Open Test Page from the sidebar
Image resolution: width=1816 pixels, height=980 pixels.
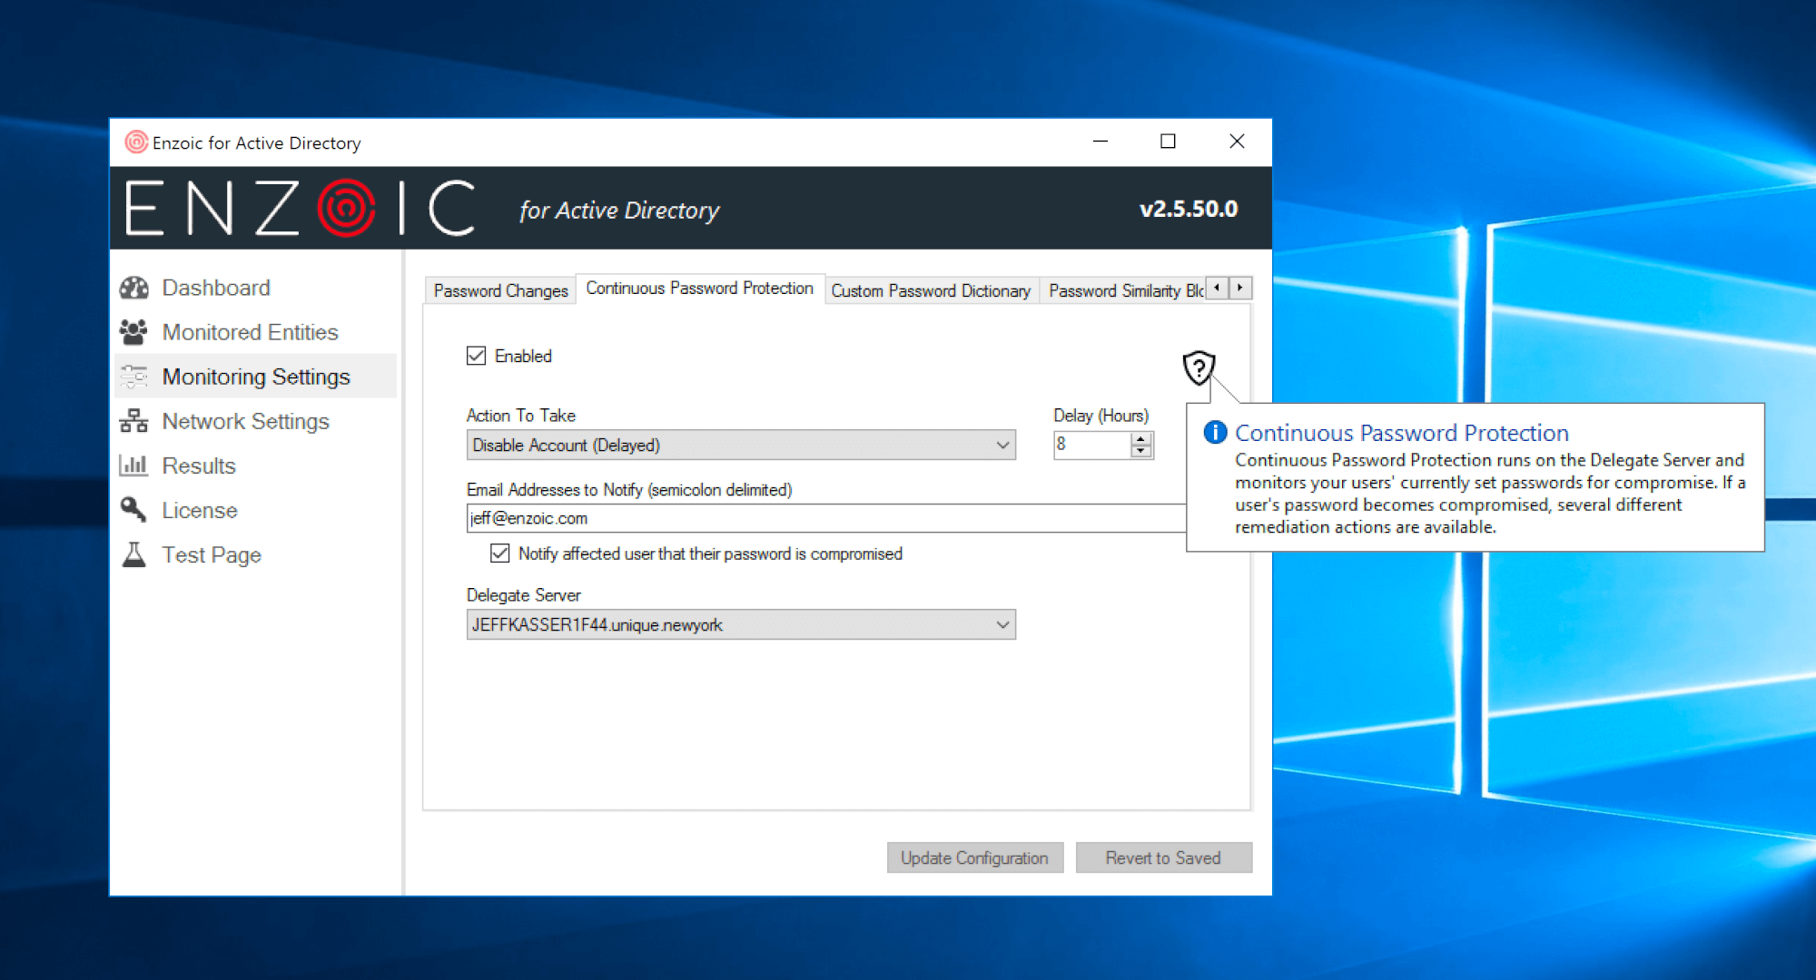[212, 554]
